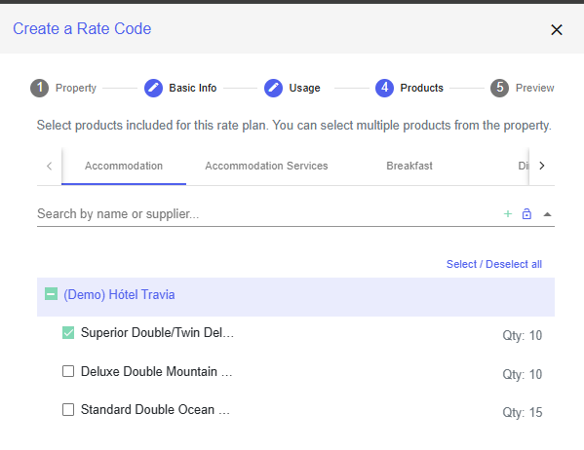Collapse the search panel with up arrow

[x=547, y=214]
